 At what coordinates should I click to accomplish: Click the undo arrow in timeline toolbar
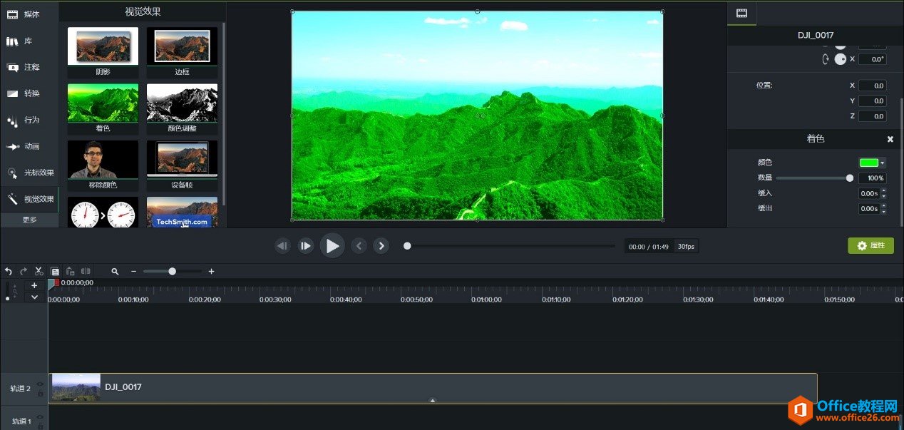point(9,271)
